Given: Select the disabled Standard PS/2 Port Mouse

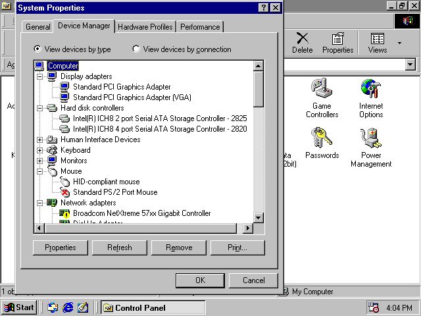Looking at the screenshot, I should [x=65, y=192].
